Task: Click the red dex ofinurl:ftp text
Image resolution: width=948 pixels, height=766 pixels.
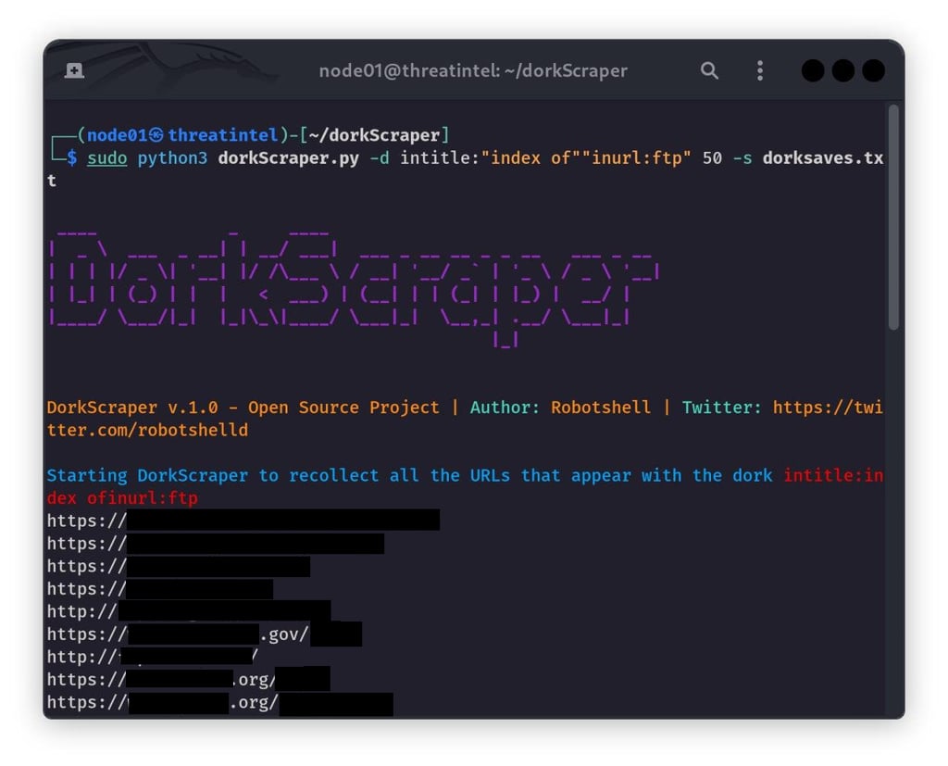Action: (122, 498)
